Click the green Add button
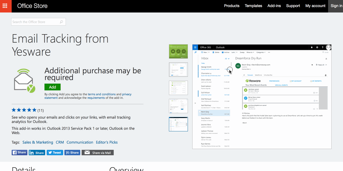This screenshot has height=171, width=343. pyautogui.click(x=53, y=87)
